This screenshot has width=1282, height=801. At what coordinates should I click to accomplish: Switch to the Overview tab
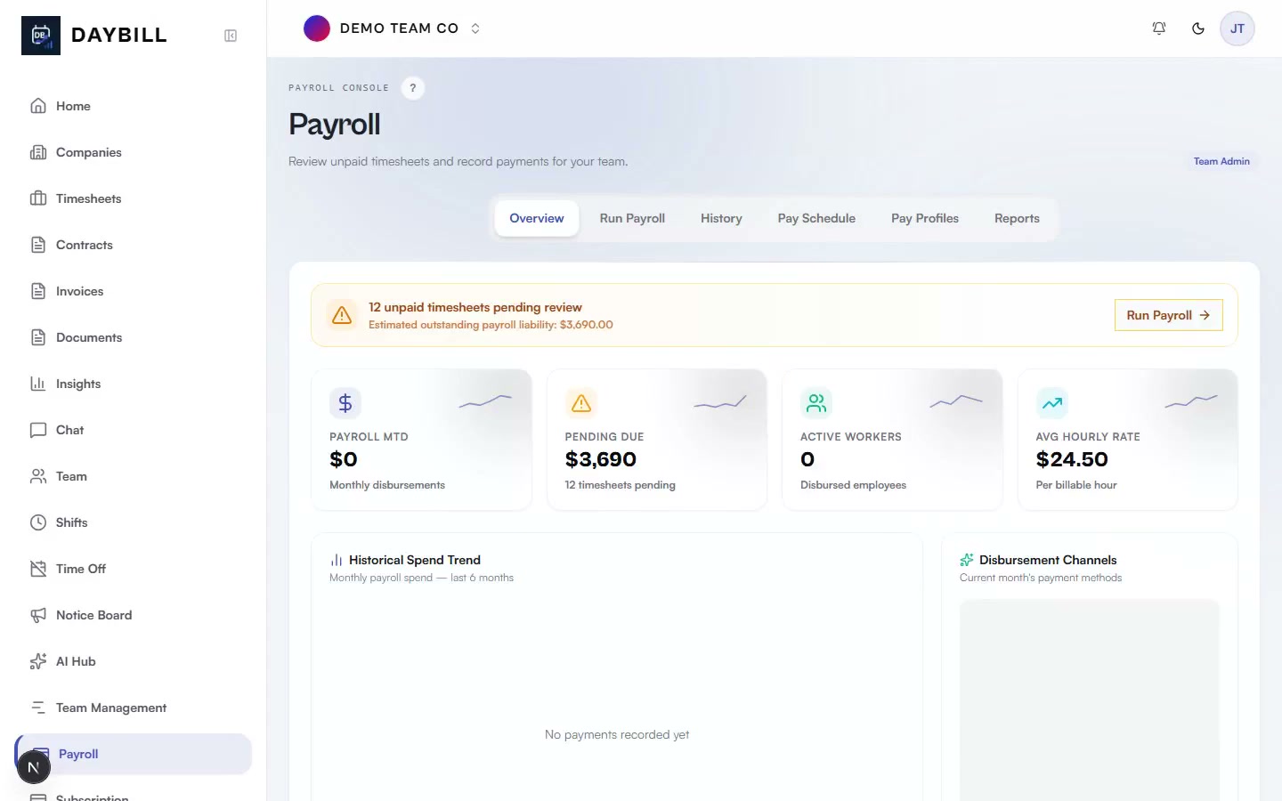tap(537, 218)
